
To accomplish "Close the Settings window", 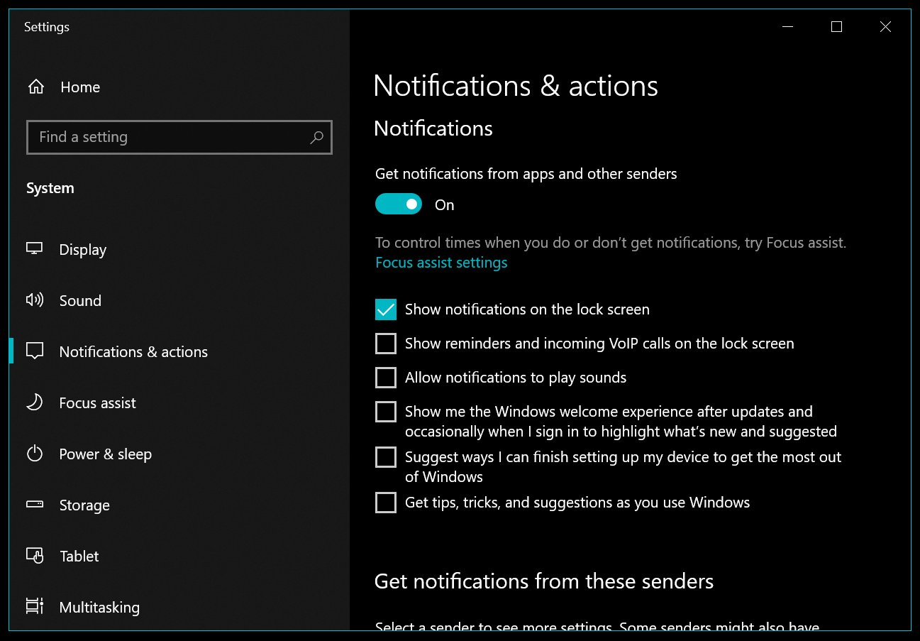I will point(885,27).
